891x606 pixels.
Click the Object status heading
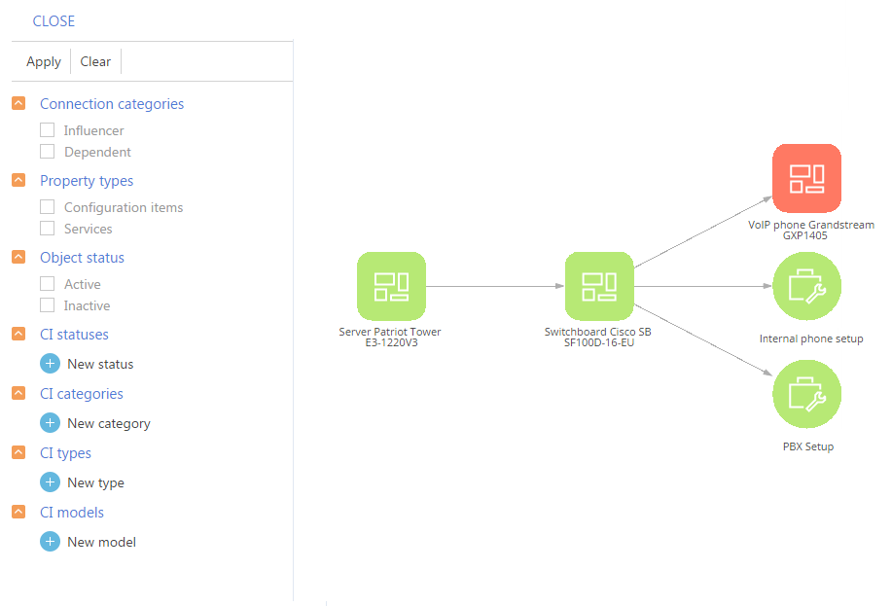82,258
